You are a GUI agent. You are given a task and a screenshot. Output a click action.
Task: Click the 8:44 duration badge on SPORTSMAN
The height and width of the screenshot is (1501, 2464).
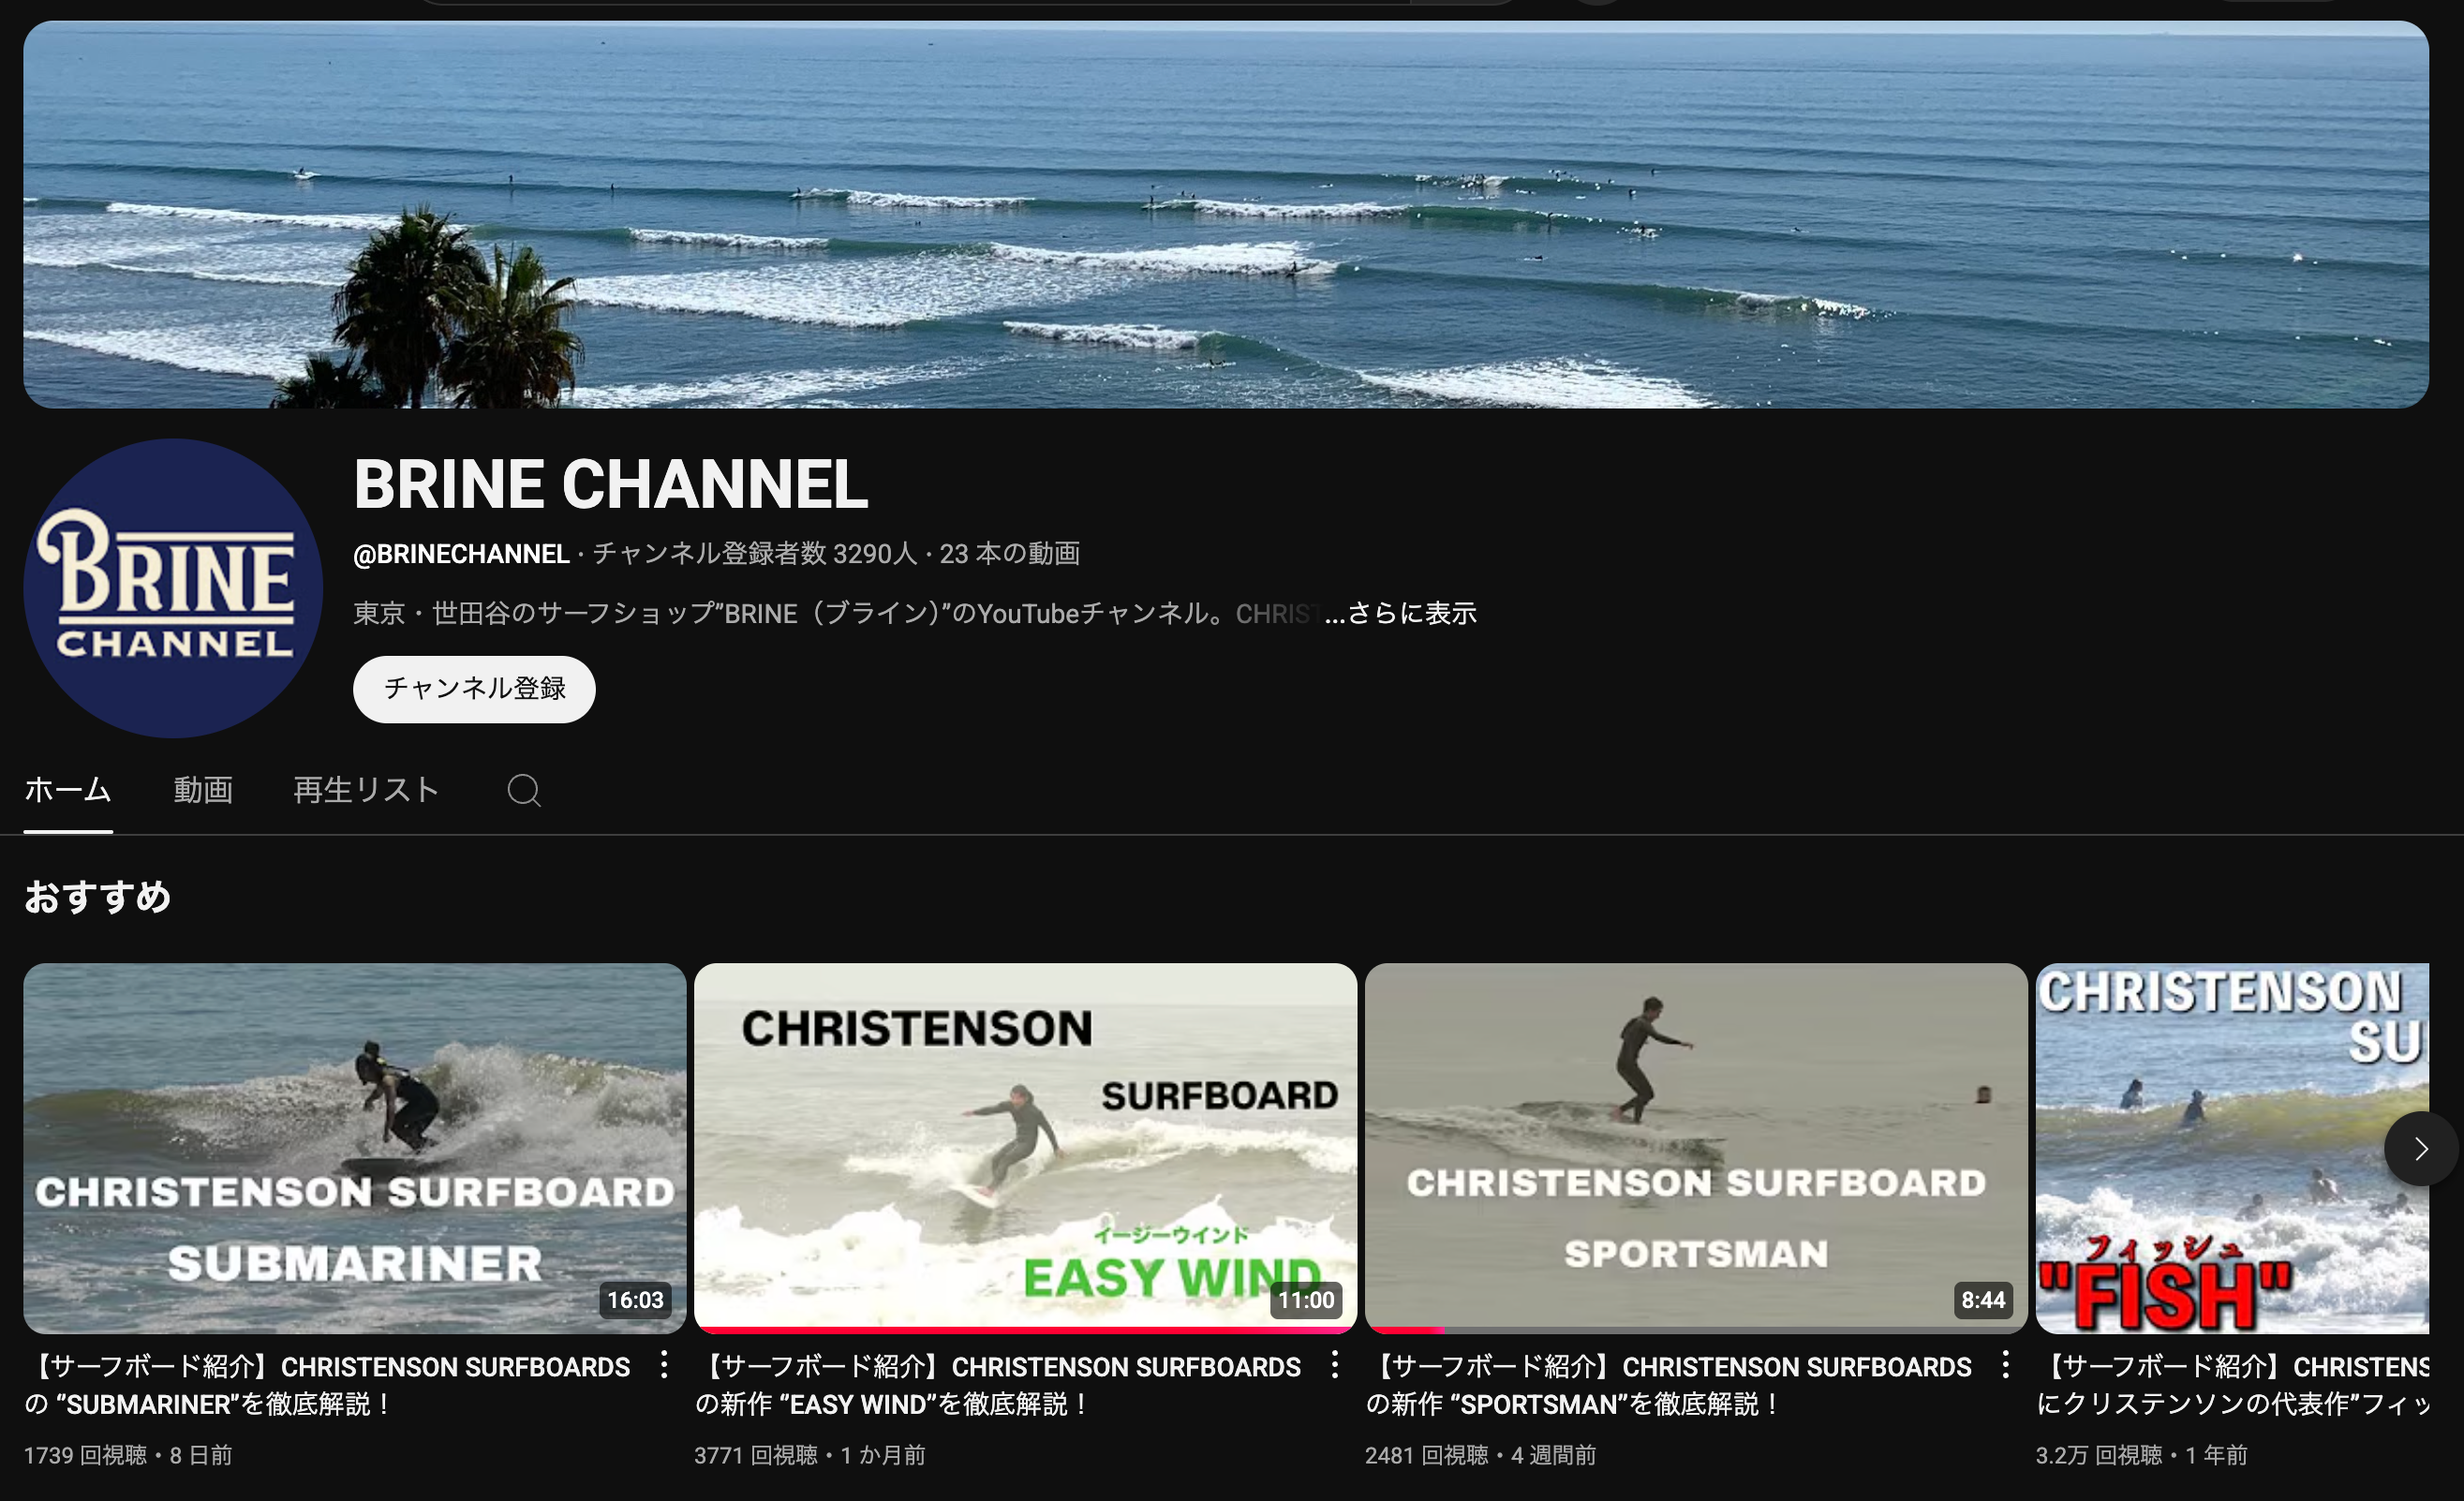1982,1300
